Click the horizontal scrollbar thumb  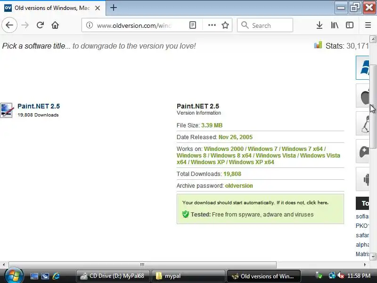[x=142, y=265]
